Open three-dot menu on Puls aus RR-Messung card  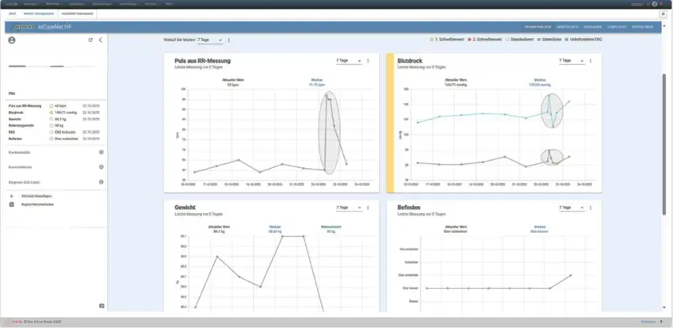coord(369,60)
